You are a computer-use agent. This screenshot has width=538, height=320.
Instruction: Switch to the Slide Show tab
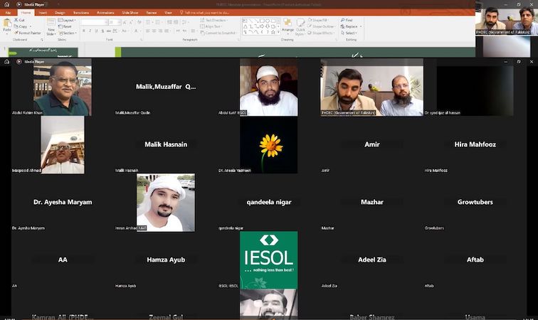(130, 12)
